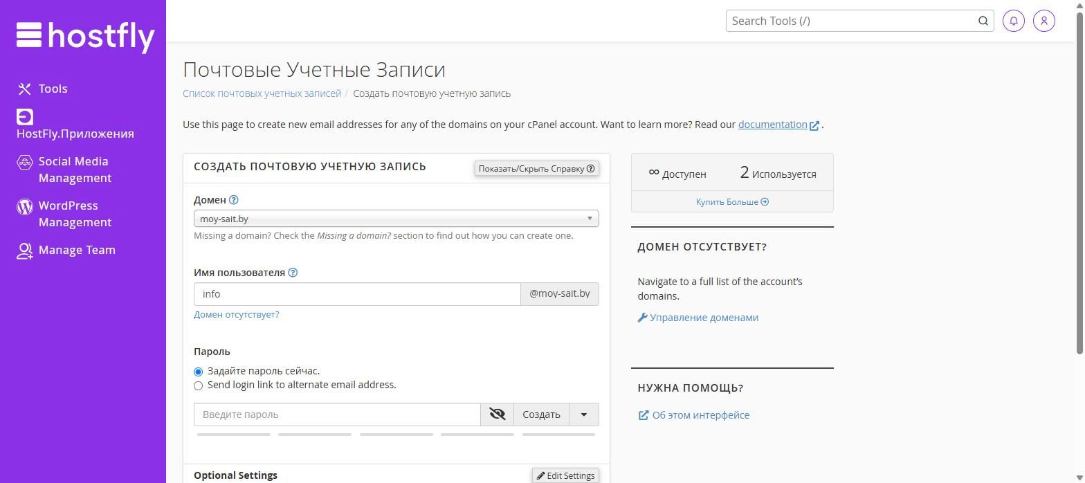The height and width of the screenshot is (483, 1085).
Task: Open HostFly.Приложения from the sidebar
Action: [75, 125]
